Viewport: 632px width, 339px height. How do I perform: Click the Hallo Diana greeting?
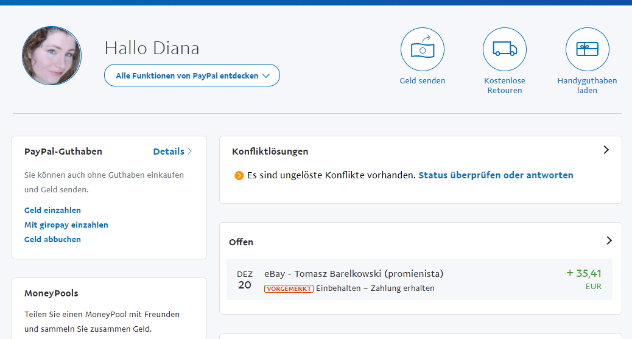pos(152,48)
